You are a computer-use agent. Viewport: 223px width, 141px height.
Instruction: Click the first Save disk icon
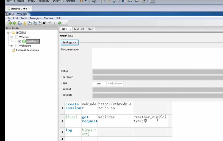tap(30, 23)
